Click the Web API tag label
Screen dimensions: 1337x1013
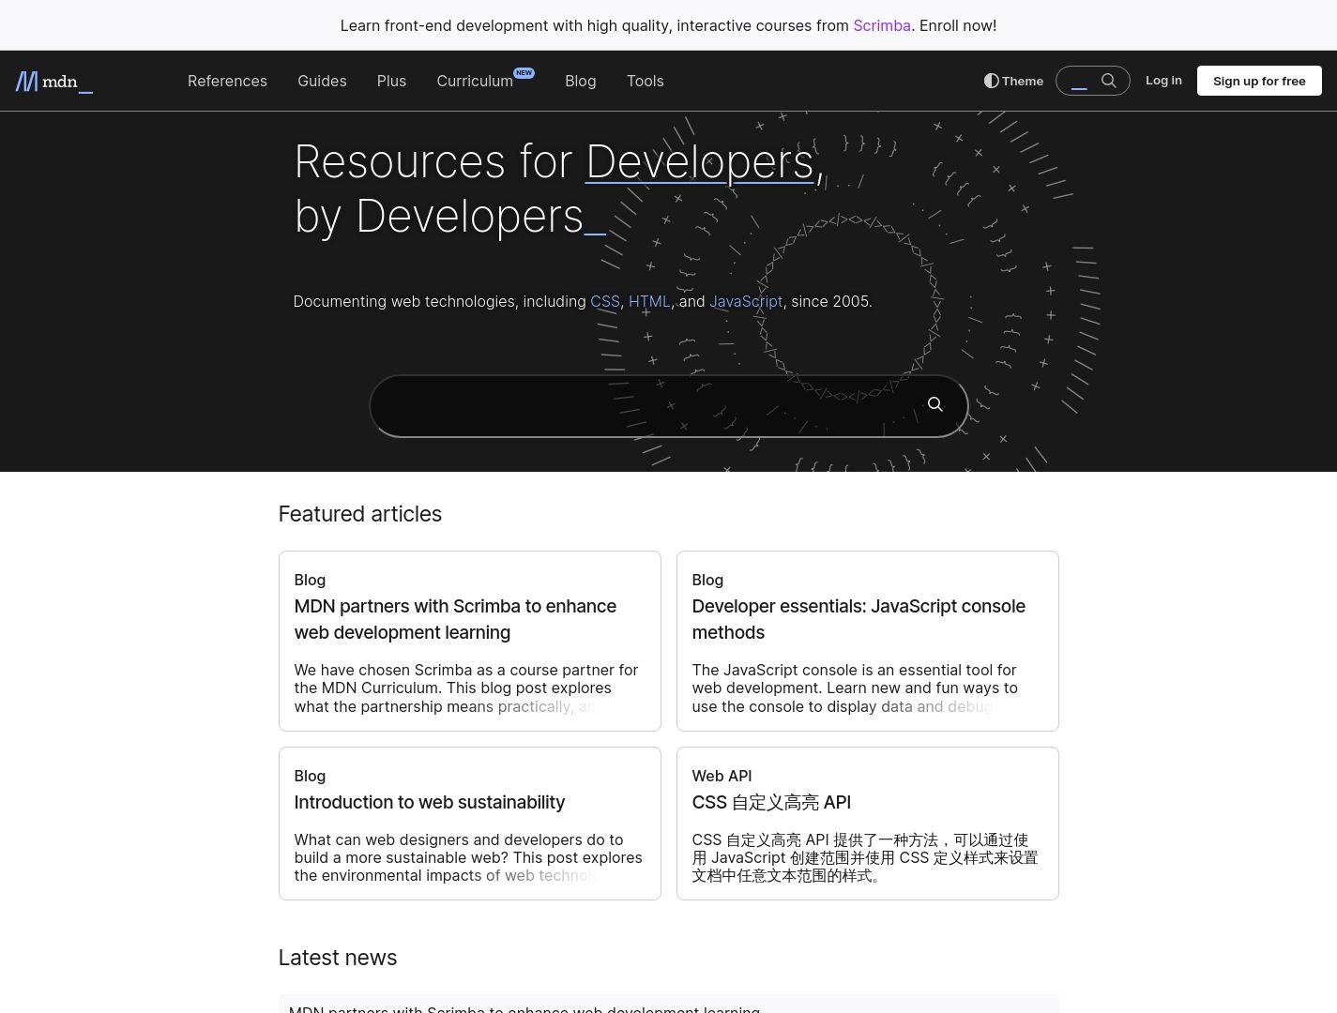point(722,776)
